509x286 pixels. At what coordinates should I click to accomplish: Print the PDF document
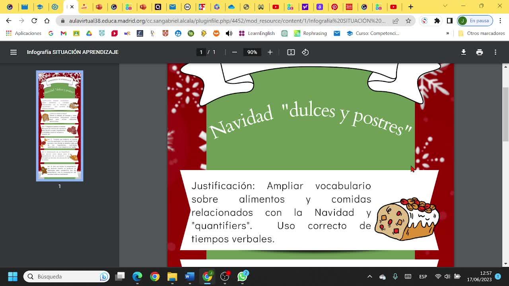(480, 52)
